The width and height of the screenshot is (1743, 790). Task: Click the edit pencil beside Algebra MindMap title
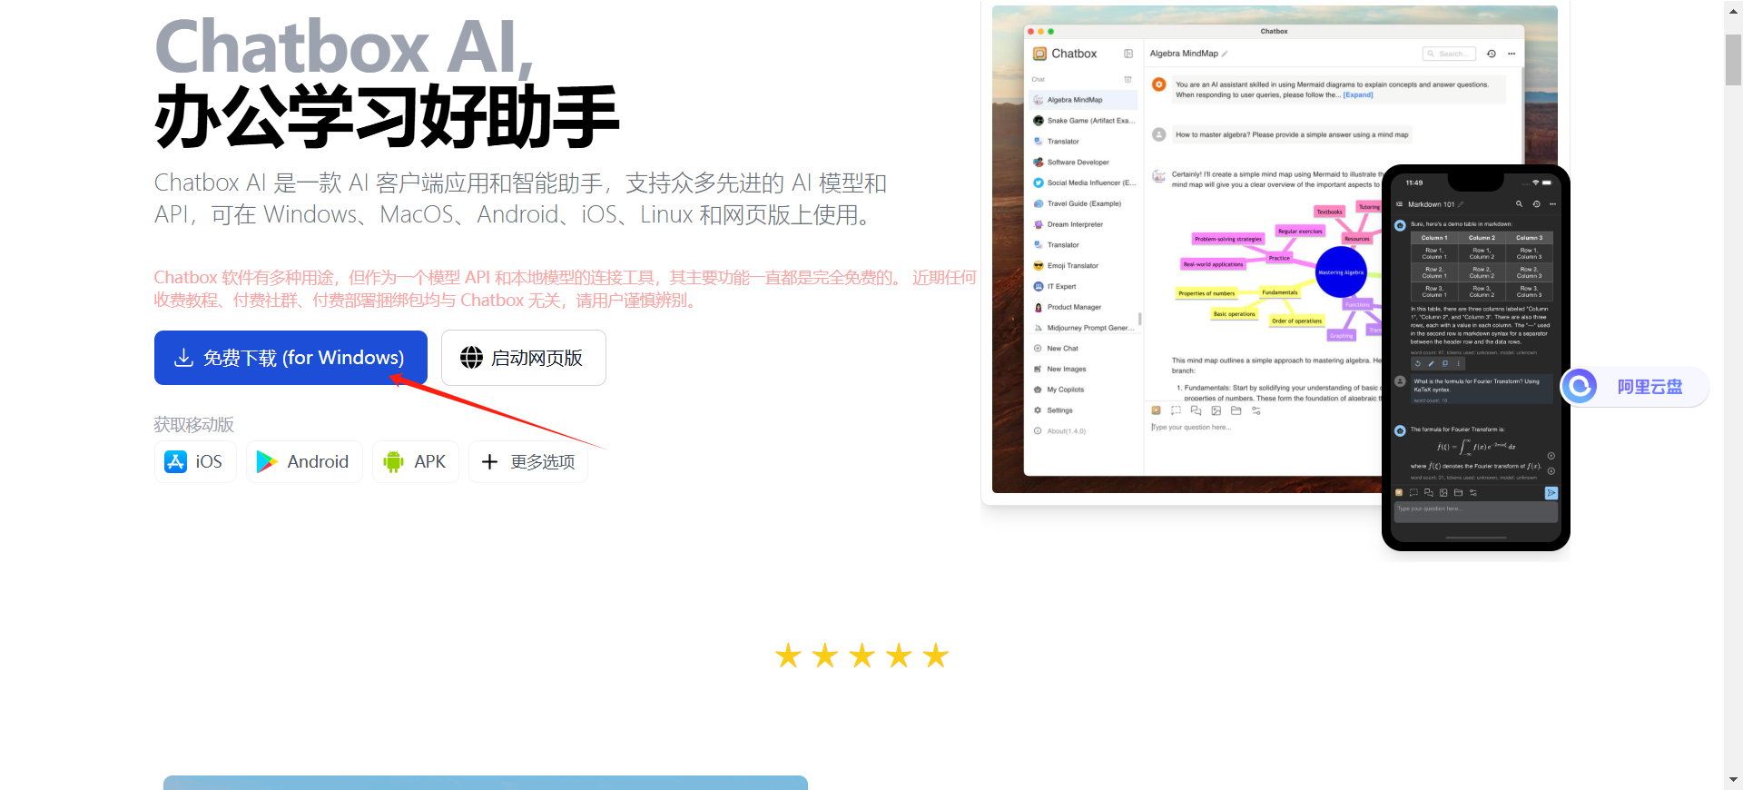[x=1225, y=54]
